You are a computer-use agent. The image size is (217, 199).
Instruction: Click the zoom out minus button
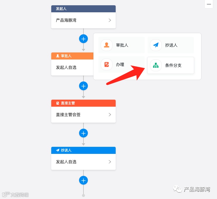pos(209,4)
